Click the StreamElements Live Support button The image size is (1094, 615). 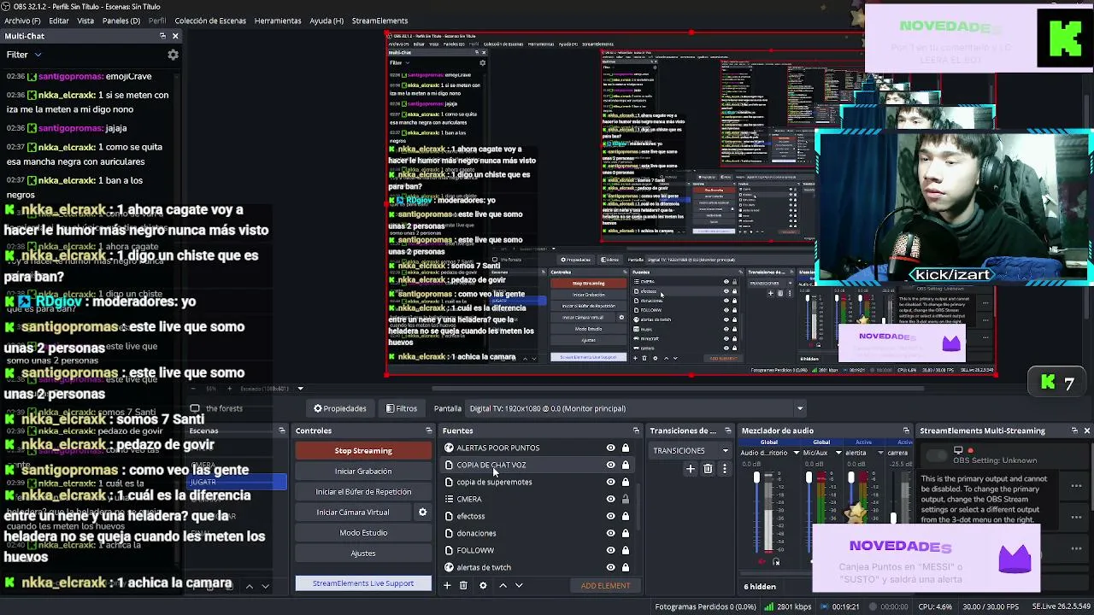[x=363, y=583]
